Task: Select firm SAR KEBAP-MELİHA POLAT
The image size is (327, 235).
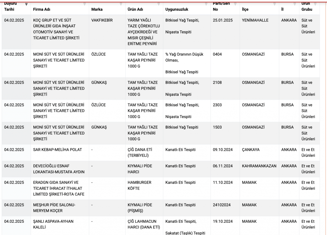Action: [x=57, y=150]
